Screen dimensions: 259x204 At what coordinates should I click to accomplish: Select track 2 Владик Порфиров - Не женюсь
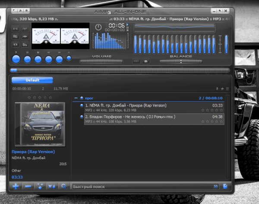[154, 119]
